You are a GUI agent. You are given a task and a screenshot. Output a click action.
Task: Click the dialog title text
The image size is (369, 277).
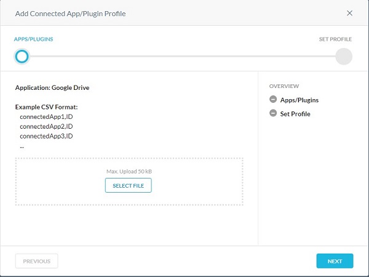click(x=70, y=14)
